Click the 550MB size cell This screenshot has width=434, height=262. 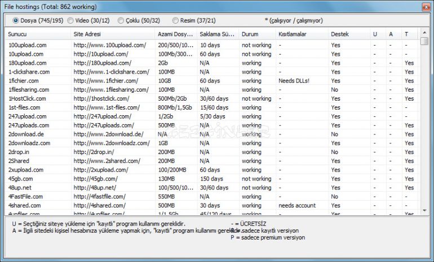[x=166, y=196]
